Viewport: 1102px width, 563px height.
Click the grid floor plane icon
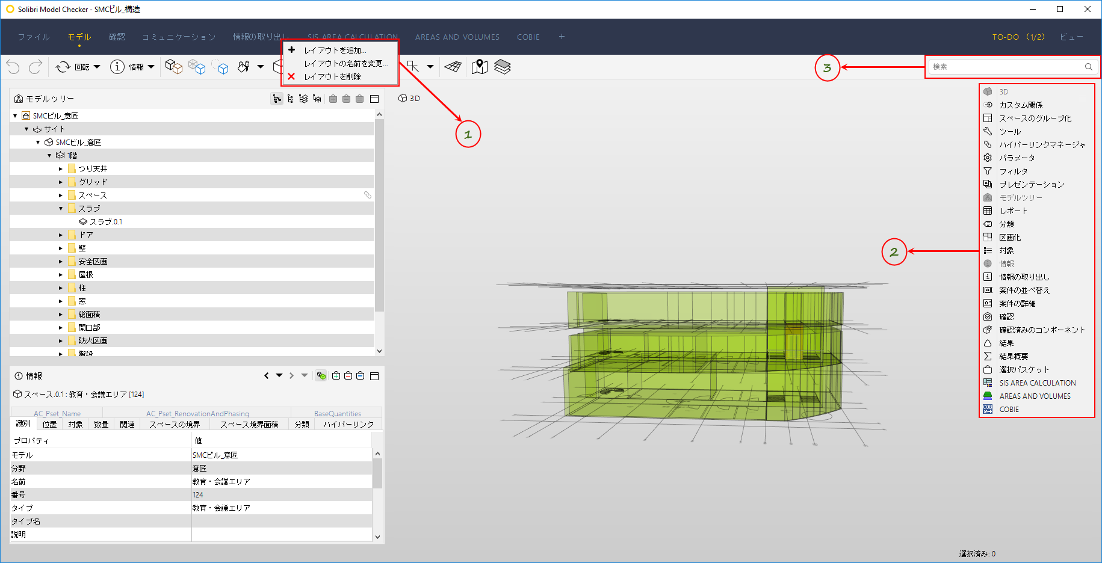453,67
